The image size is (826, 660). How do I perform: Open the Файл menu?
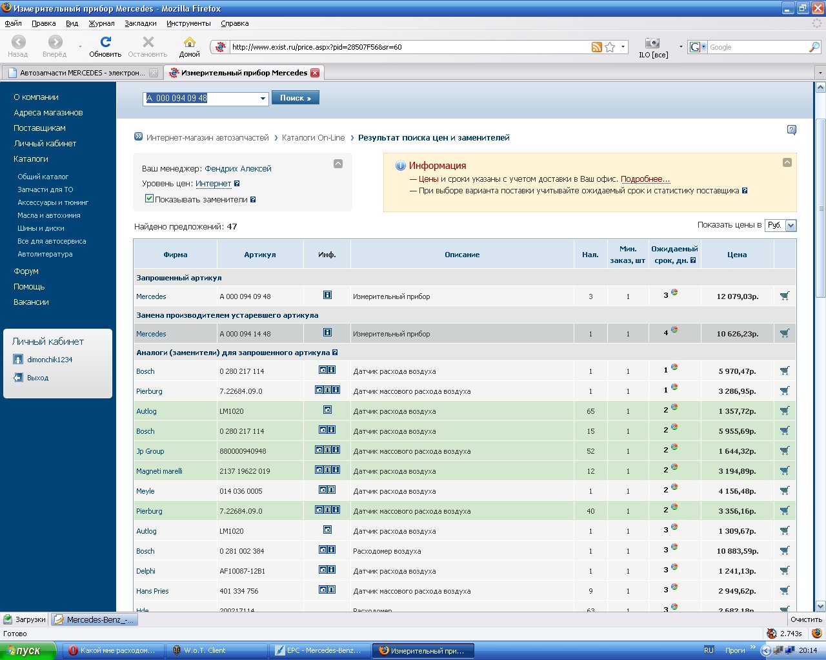(13, 23)
